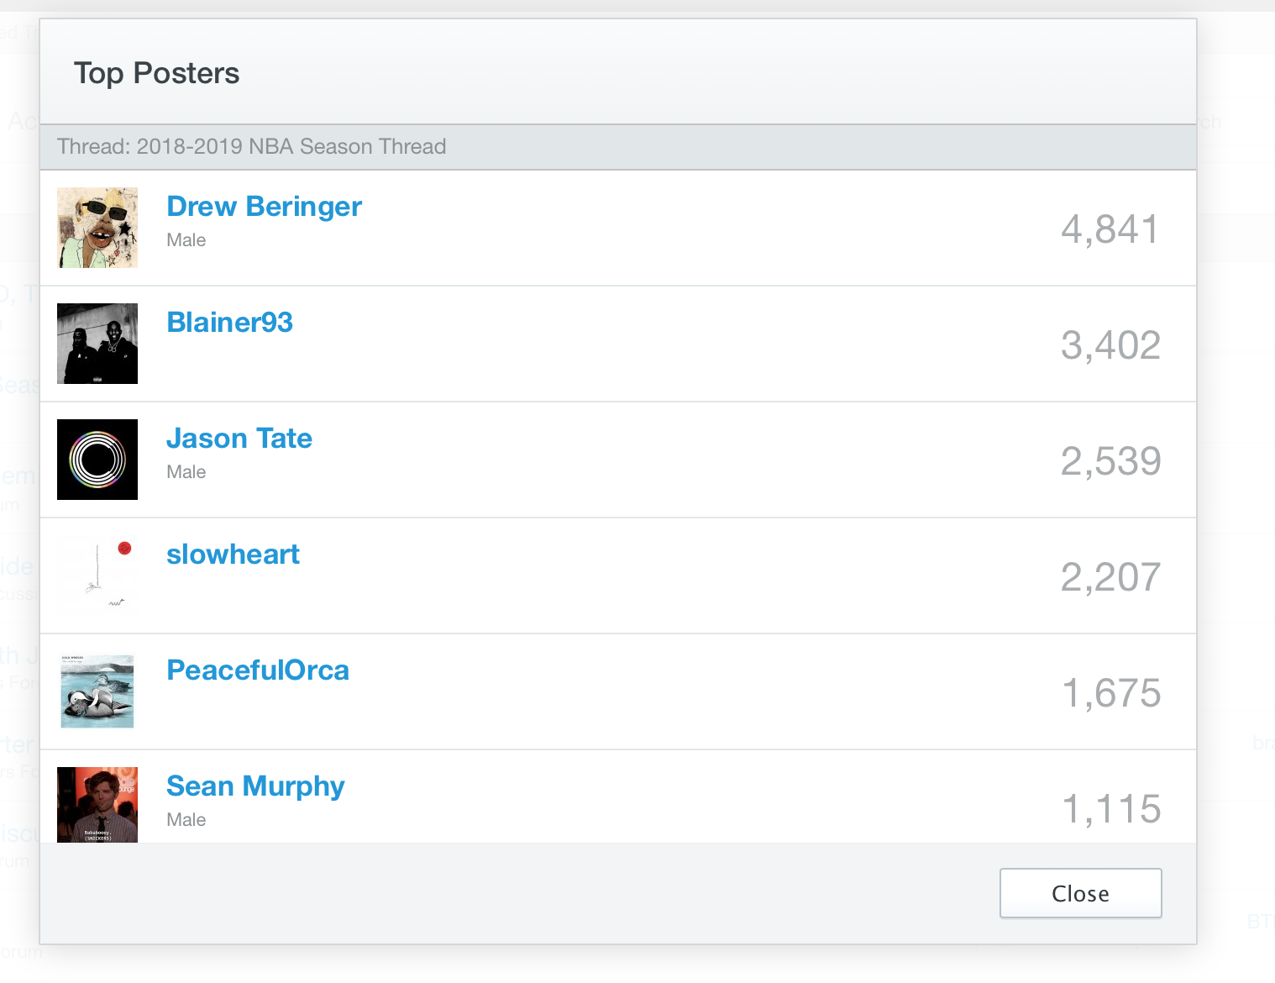Go to PeacefulOrca's profile
The image size is (1275, 983).
tap(257, 670)
